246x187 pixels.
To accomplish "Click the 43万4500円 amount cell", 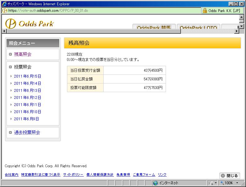I will pos(135,70).
